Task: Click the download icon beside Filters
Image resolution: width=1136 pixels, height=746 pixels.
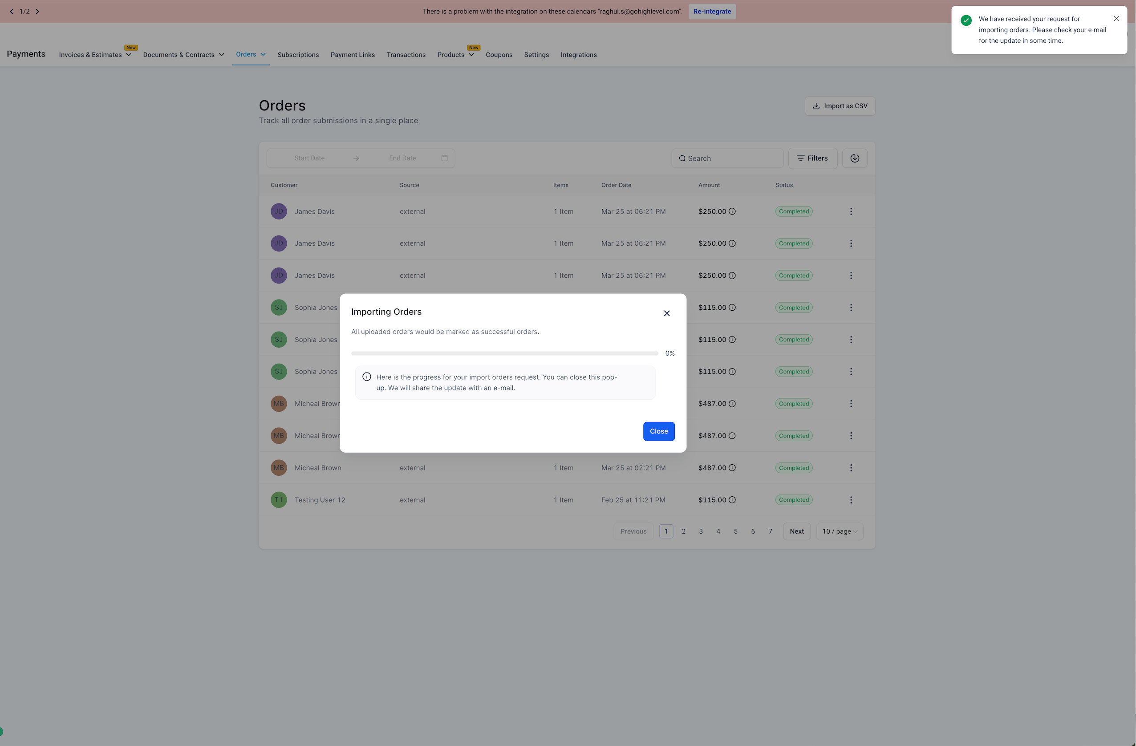Action: point(854,158)
